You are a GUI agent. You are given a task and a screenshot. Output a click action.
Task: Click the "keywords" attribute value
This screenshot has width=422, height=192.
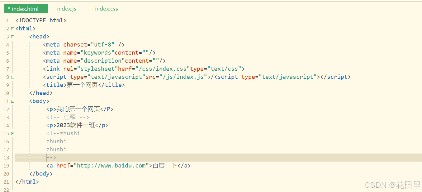(97, 53)
